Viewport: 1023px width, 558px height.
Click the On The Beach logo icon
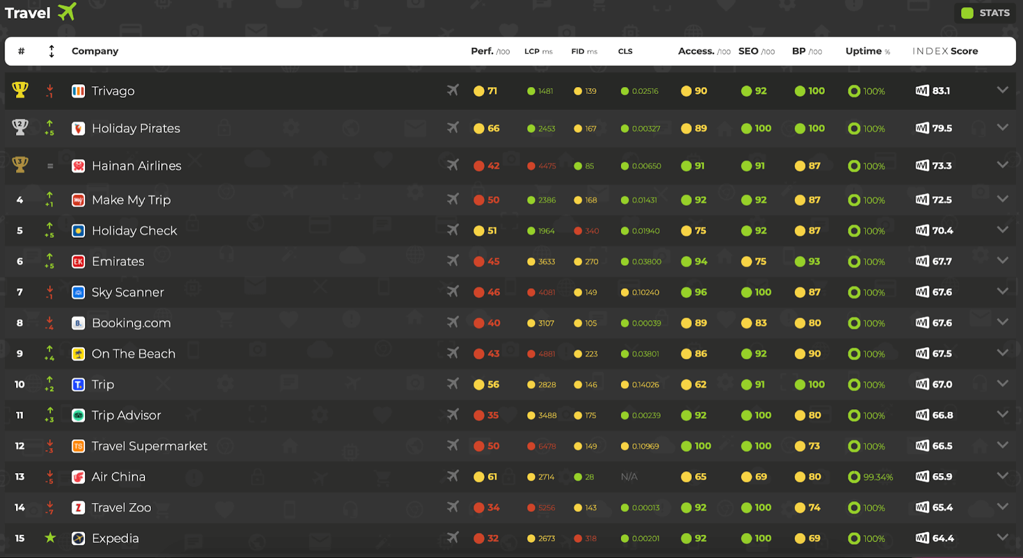78,353
